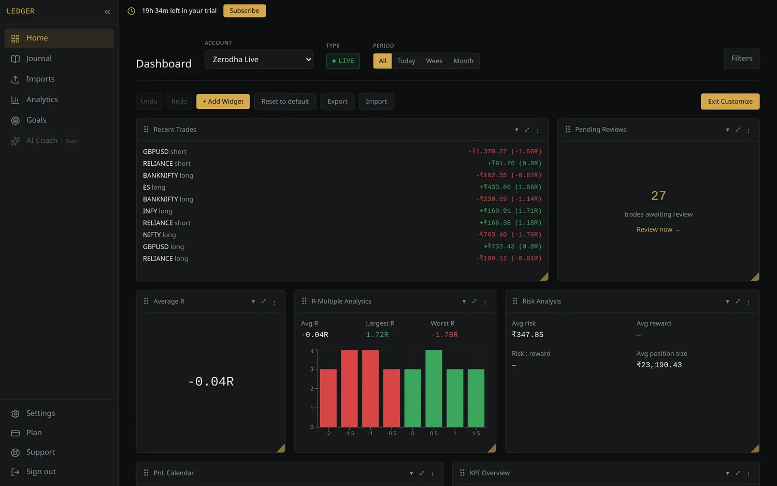Click the Recent Trades resize corner handle

pos(544,277)
